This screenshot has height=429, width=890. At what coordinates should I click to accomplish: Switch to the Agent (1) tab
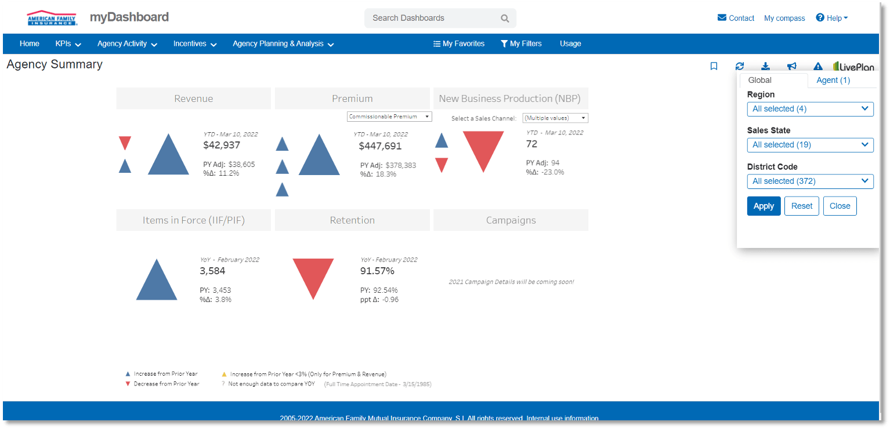[833, 81]
